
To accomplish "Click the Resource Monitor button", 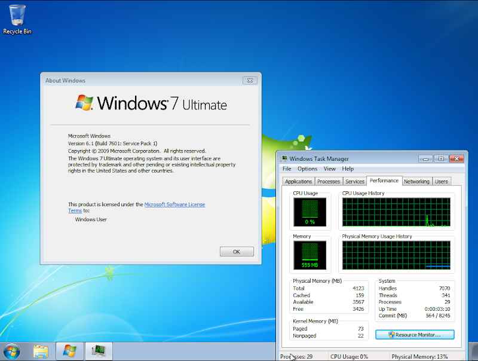I will tap(415, 335).
